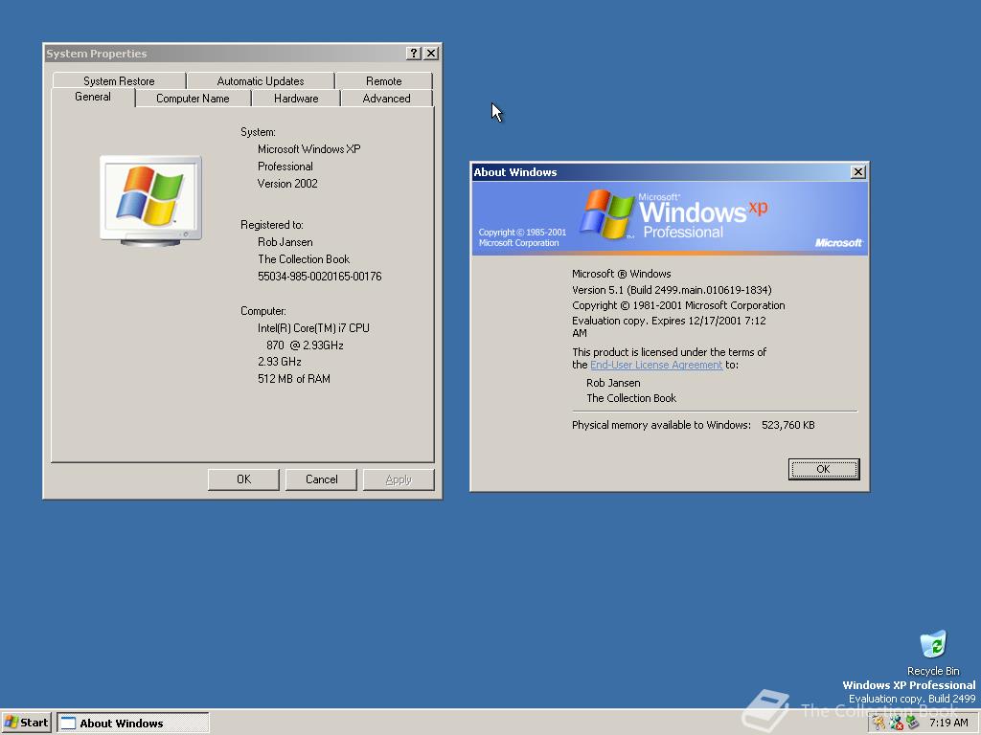Click the help question mark in System Properties

point(414,54)
